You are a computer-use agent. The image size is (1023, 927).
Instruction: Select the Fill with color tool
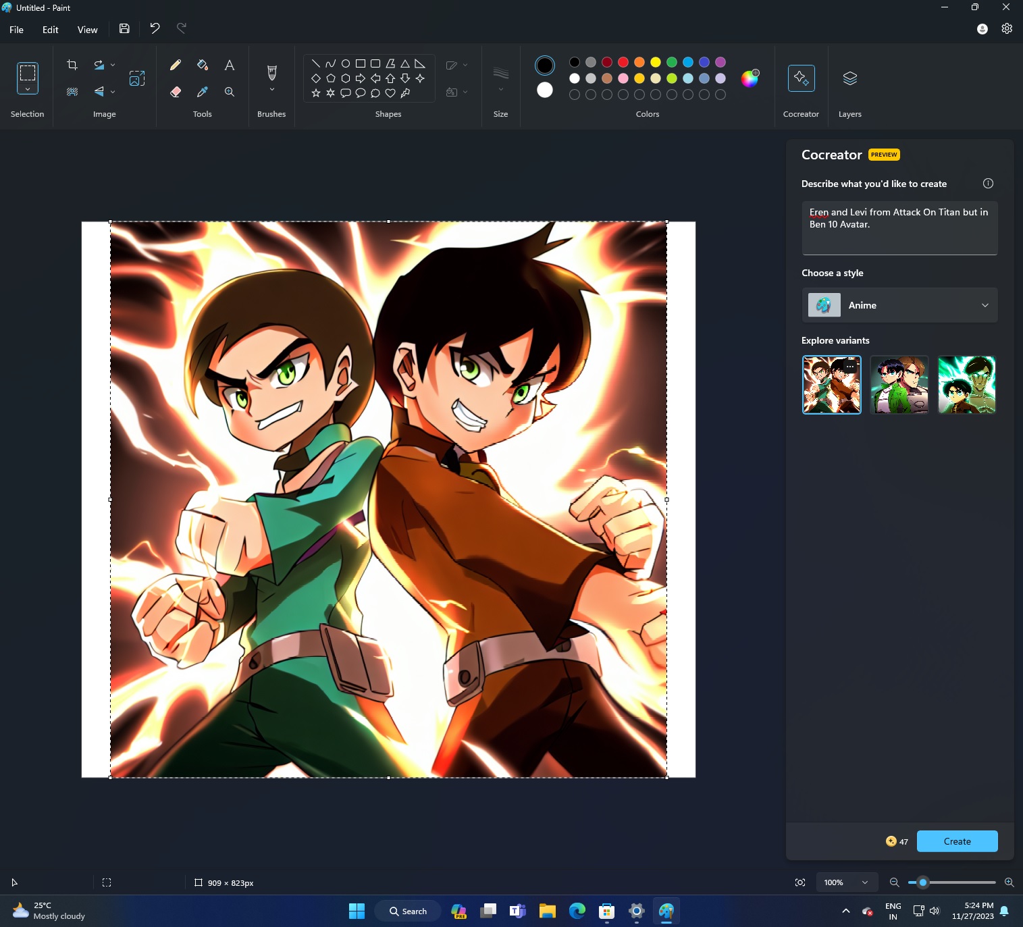tap(202, 65)
